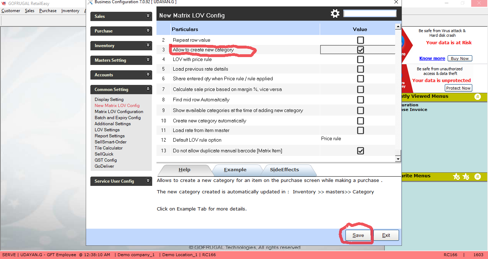Click the Buy Now button
The image size is (488, 259).
pos(460,59)
